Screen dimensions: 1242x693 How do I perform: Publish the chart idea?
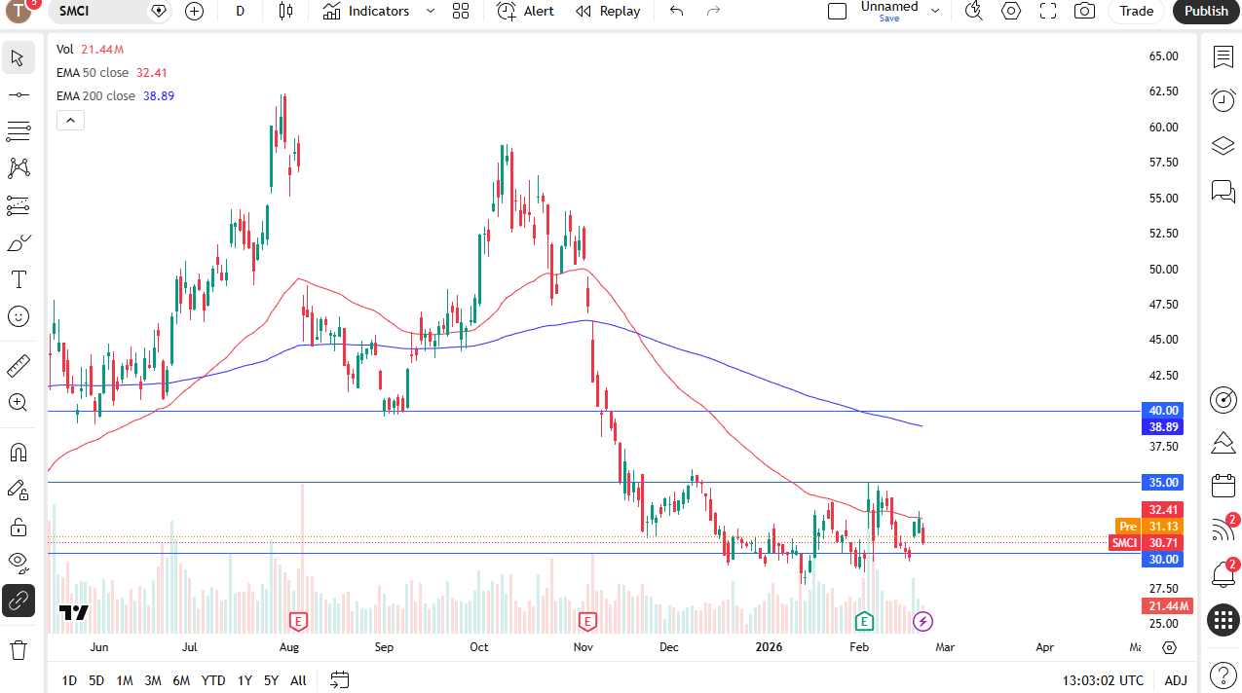1207,11
